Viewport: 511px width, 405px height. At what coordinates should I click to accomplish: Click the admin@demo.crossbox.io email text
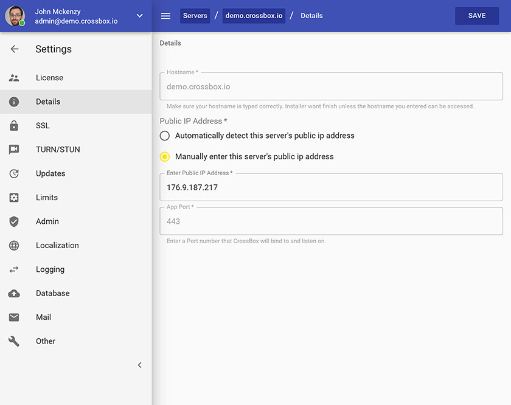click(x=76, y=21)
